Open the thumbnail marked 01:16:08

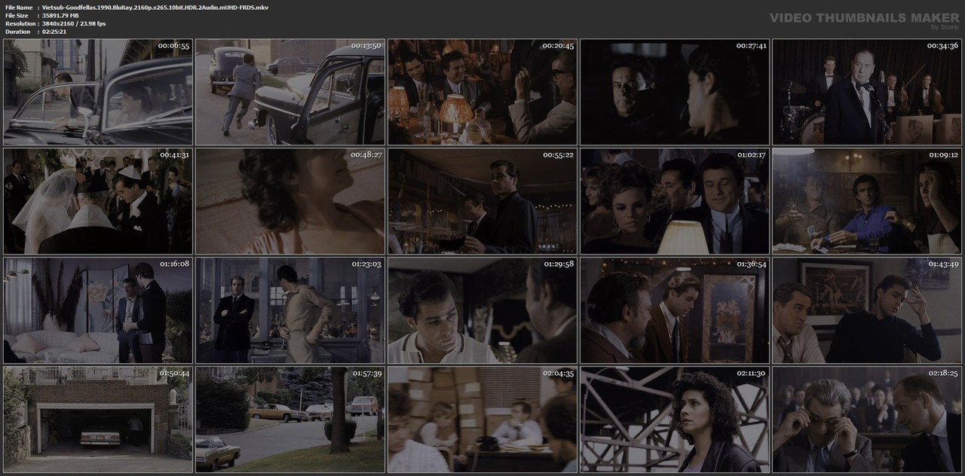click(x=98, y=310)
